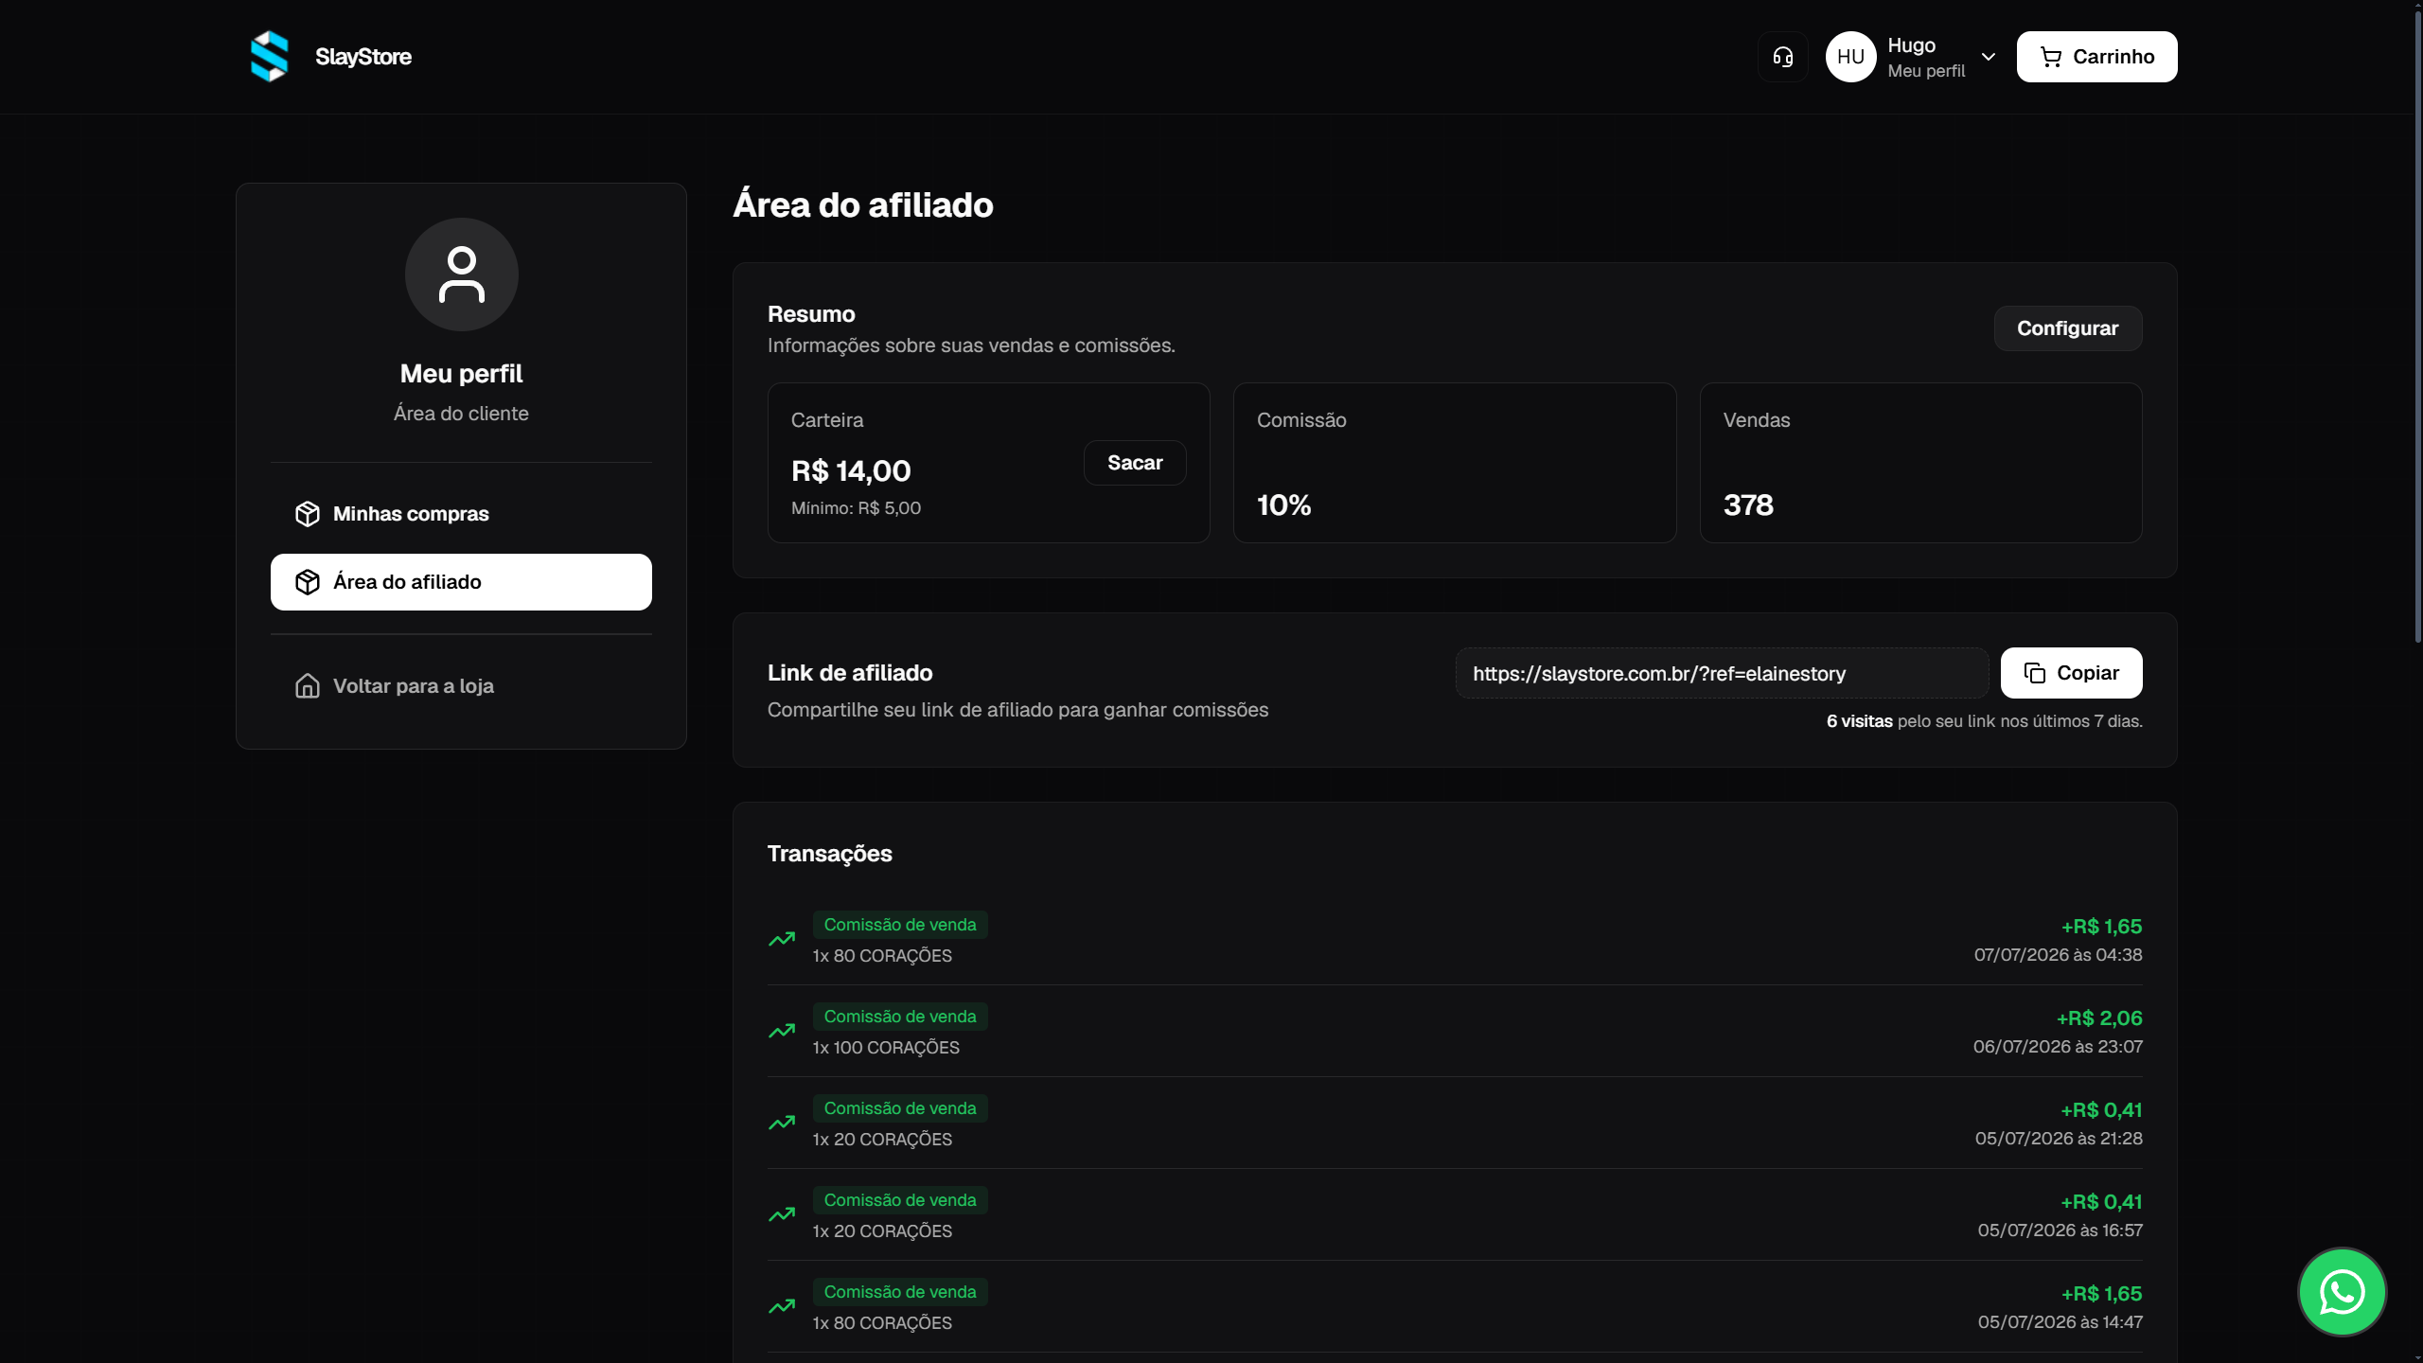The image size is (2423, 1363).
Task: Click the profile avatar placeholder in sidebar
Action: [462, 274]
